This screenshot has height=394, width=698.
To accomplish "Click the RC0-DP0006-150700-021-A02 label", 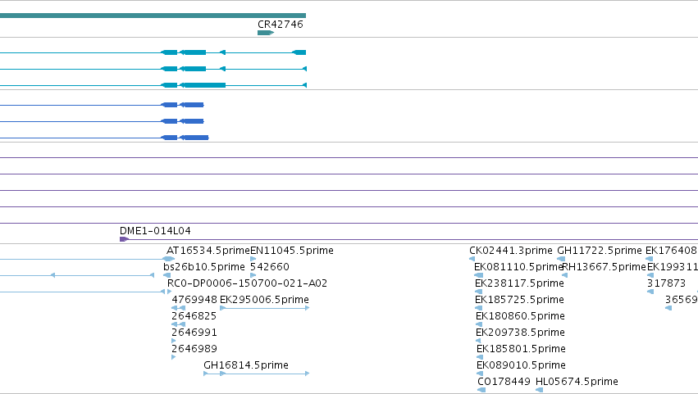I will click(x=247, y=283).
